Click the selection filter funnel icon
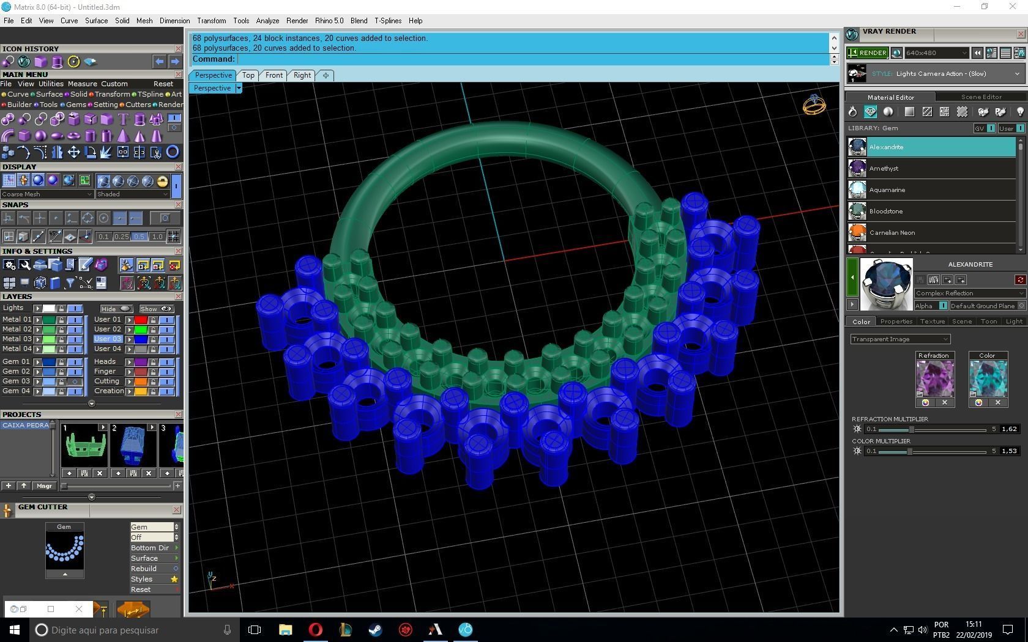Image resolution: width=1028 pixels, height=642 pixels. (x=70, y=282)
